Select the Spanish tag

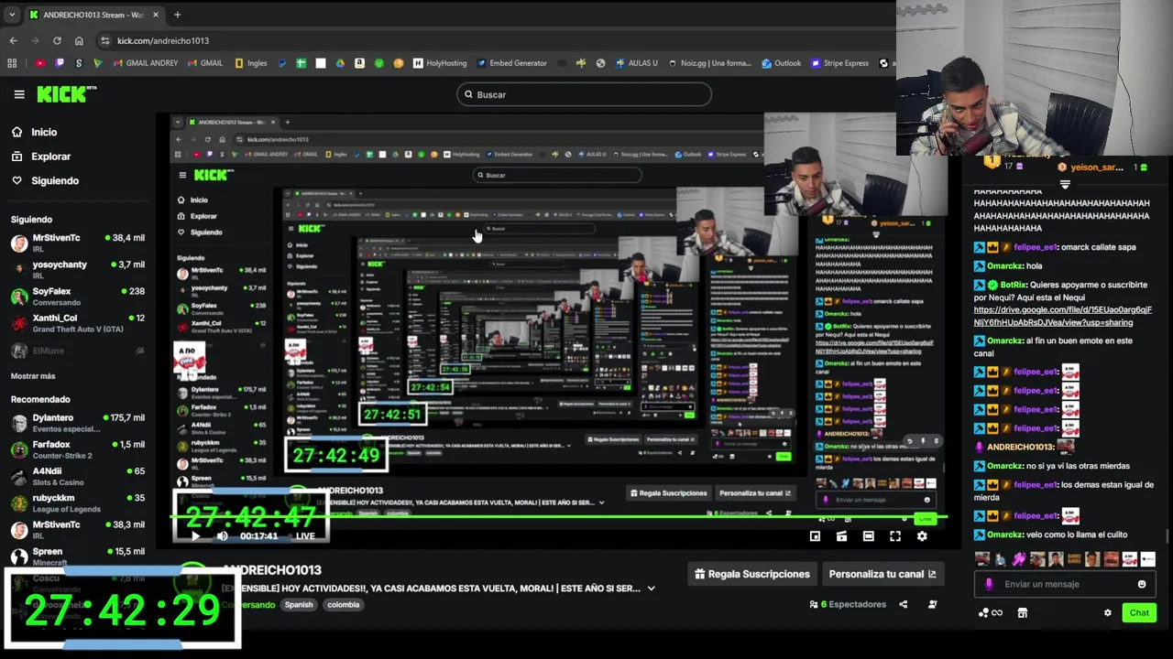click(x=299, y=604)
